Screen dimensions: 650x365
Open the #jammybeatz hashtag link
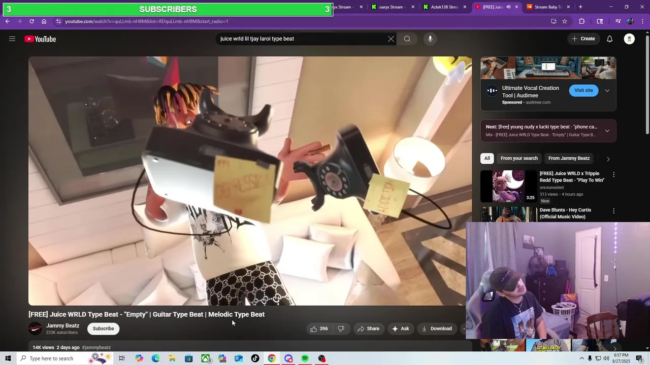coord(96,347)
